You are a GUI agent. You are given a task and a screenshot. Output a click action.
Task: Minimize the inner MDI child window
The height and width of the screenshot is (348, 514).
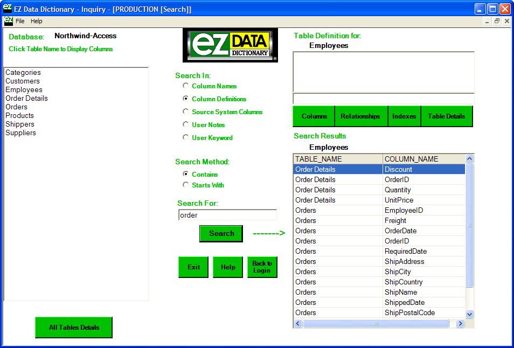[487, 21]
